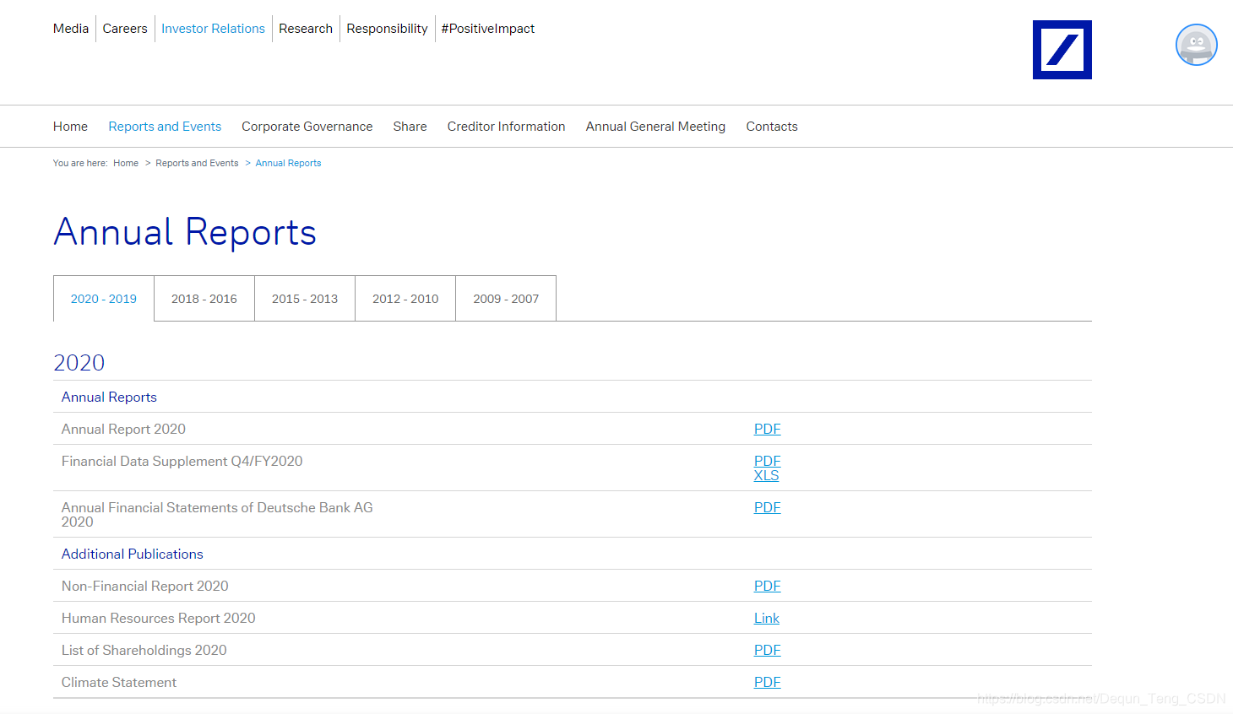Open the 2012 - 2010 tab
This screenshot has width=1233, height=714.
(405, 299)
